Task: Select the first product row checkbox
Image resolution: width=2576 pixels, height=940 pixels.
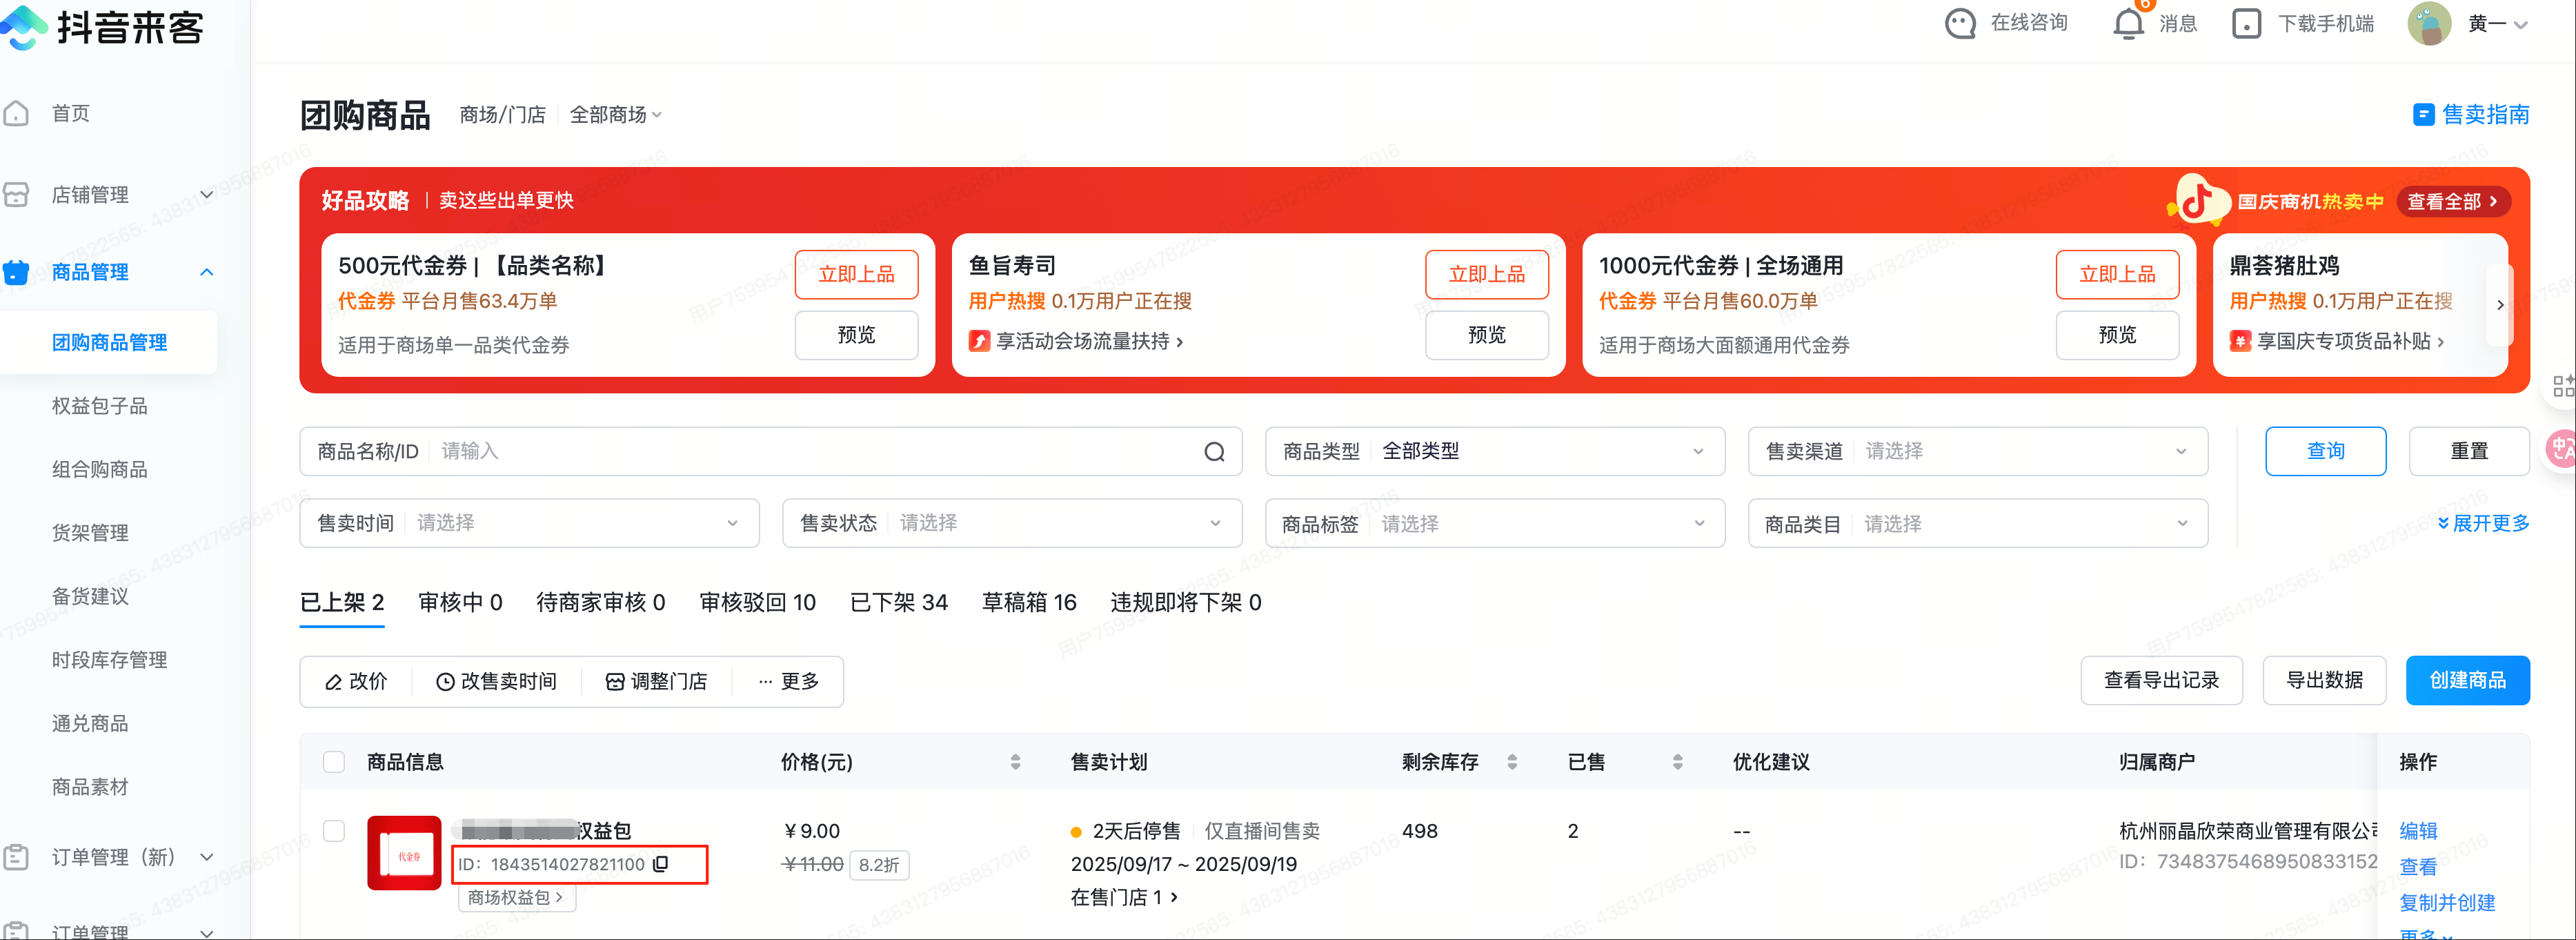Action: click(334, 831)
